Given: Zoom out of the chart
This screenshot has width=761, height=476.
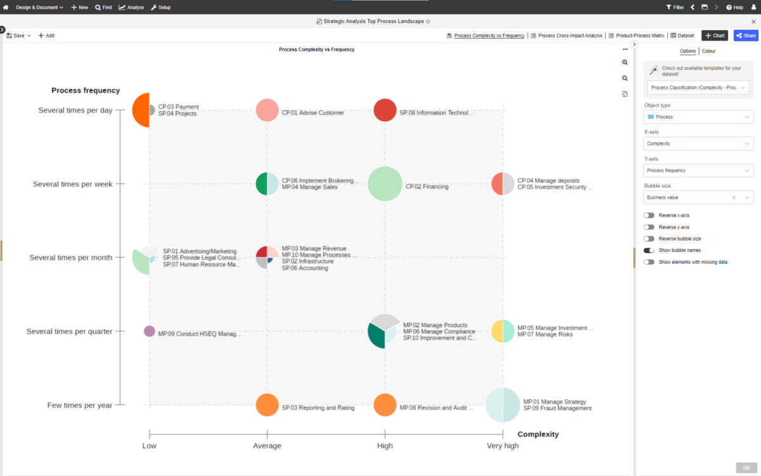Looking at the screenshot, I should 625,78.
